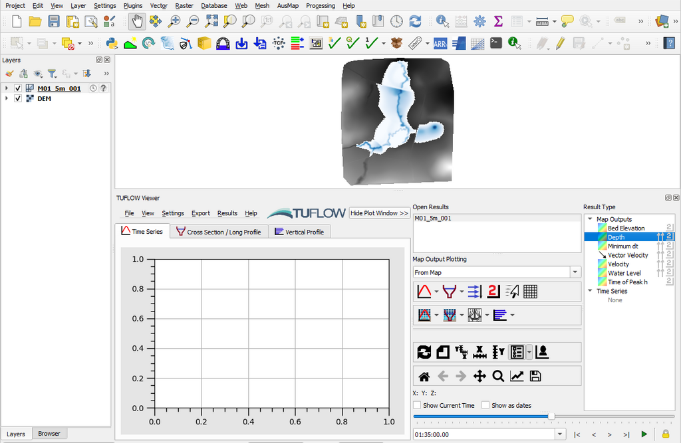Select the Pan Map hand tool
The image size is (681, 443).
137,21
